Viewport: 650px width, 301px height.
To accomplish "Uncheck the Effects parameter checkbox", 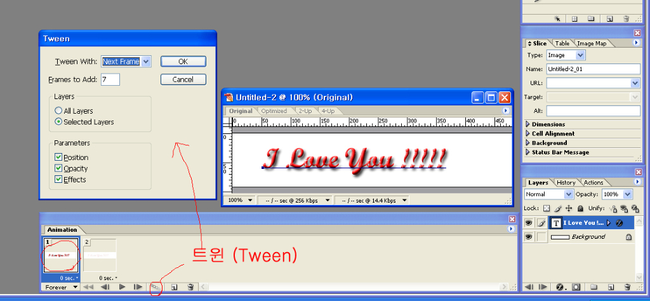I will pos(58,180).
